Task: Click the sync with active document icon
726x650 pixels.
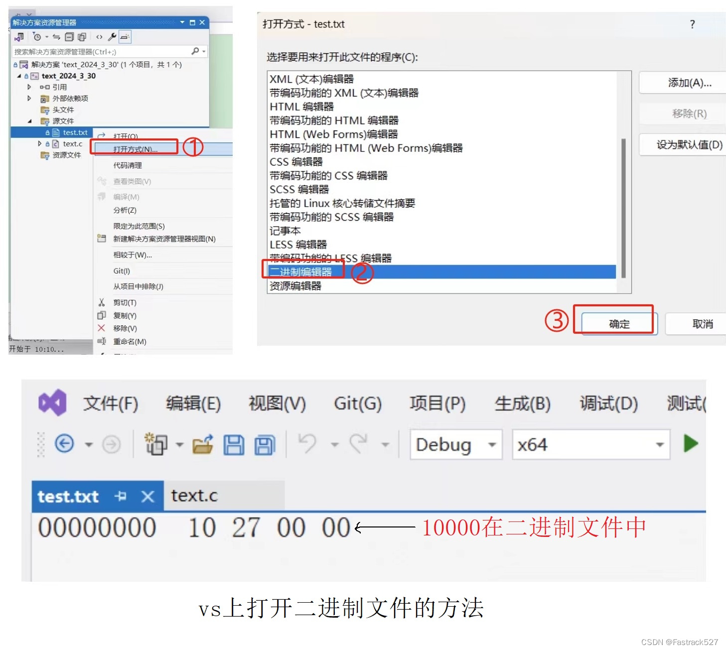Action: click(56, 37)
